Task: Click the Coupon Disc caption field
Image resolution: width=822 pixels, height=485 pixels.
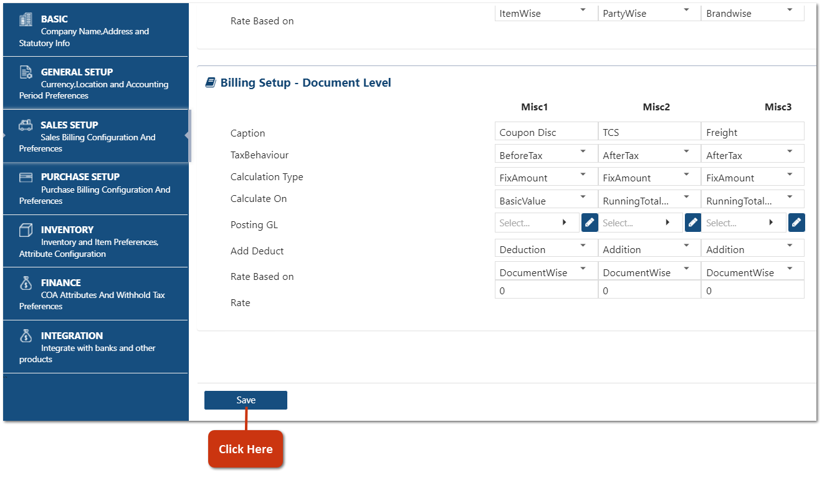Action: click(x=546, y=132)
